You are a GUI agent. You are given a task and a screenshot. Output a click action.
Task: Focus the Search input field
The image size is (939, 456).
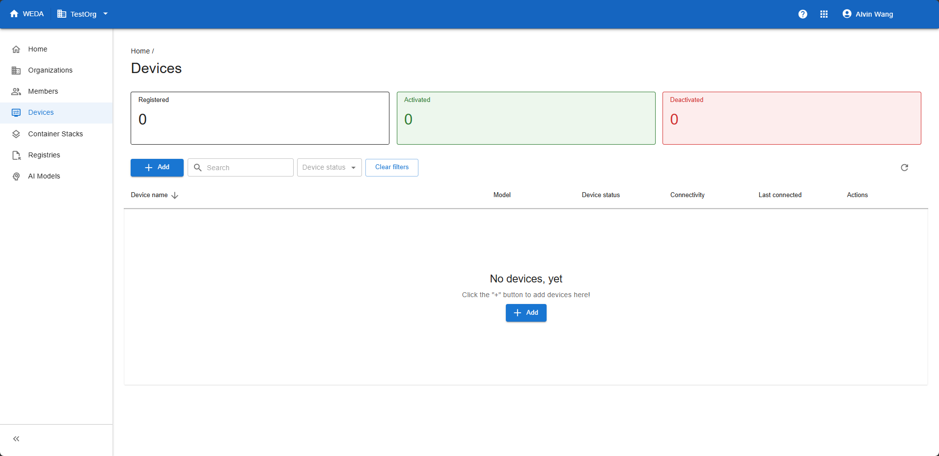coord(241,168)
